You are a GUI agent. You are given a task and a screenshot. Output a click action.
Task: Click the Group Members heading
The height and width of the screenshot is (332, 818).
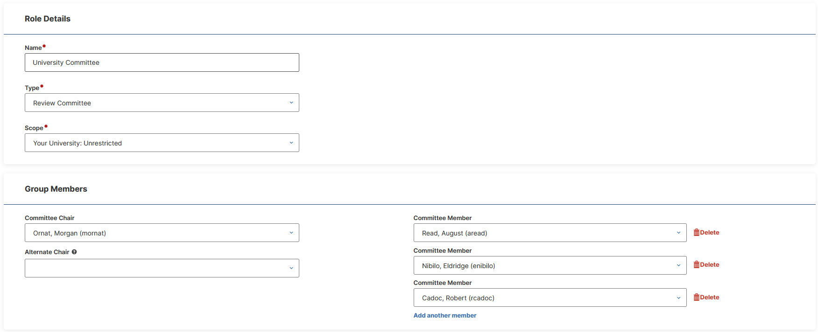[56, 189]
